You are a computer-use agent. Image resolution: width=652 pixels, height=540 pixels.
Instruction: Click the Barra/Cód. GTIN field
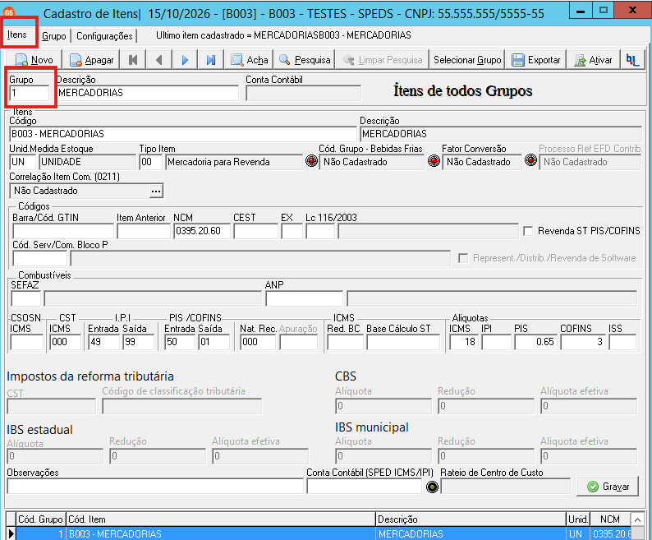coord(63,231)
